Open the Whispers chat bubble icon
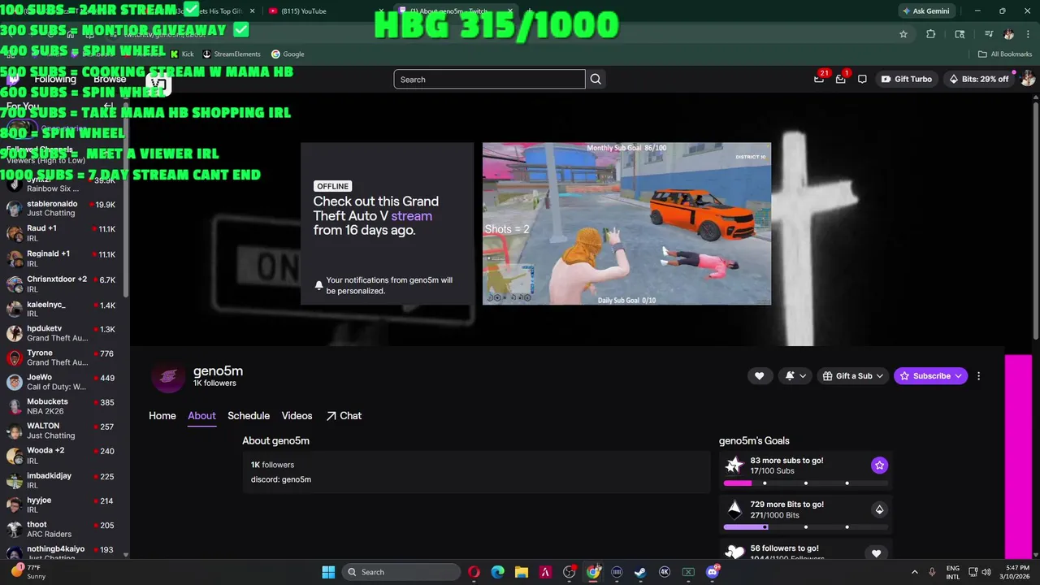 point(862,79)
